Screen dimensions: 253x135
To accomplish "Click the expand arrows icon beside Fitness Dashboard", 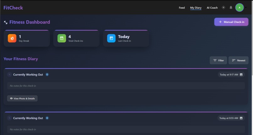I will pos(6,22).
